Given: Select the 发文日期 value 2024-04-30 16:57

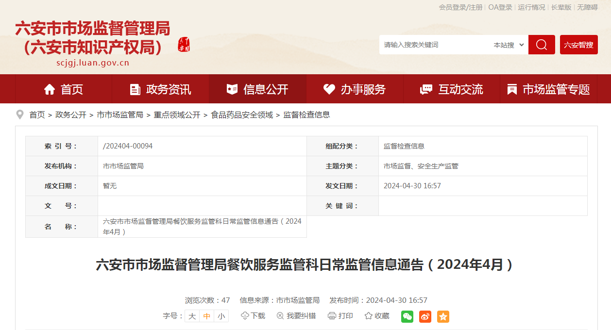Looking at the screenshot, I should point(412,186).
